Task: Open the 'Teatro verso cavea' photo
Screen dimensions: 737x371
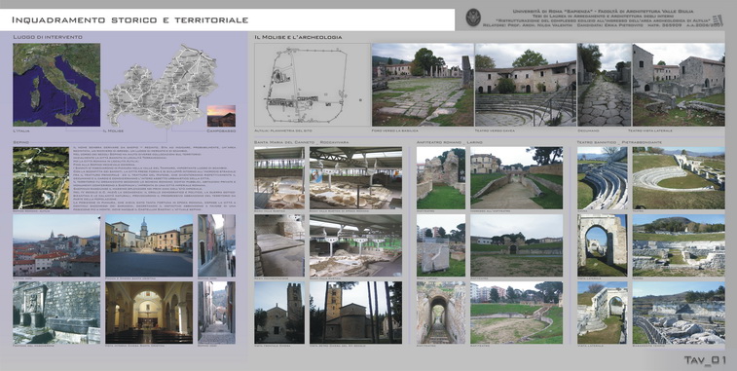Action: pyautogui.click(x=526, y=85)
